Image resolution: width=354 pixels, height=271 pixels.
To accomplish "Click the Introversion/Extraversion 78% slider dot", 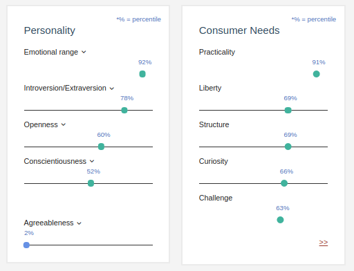I will [124, 110].
